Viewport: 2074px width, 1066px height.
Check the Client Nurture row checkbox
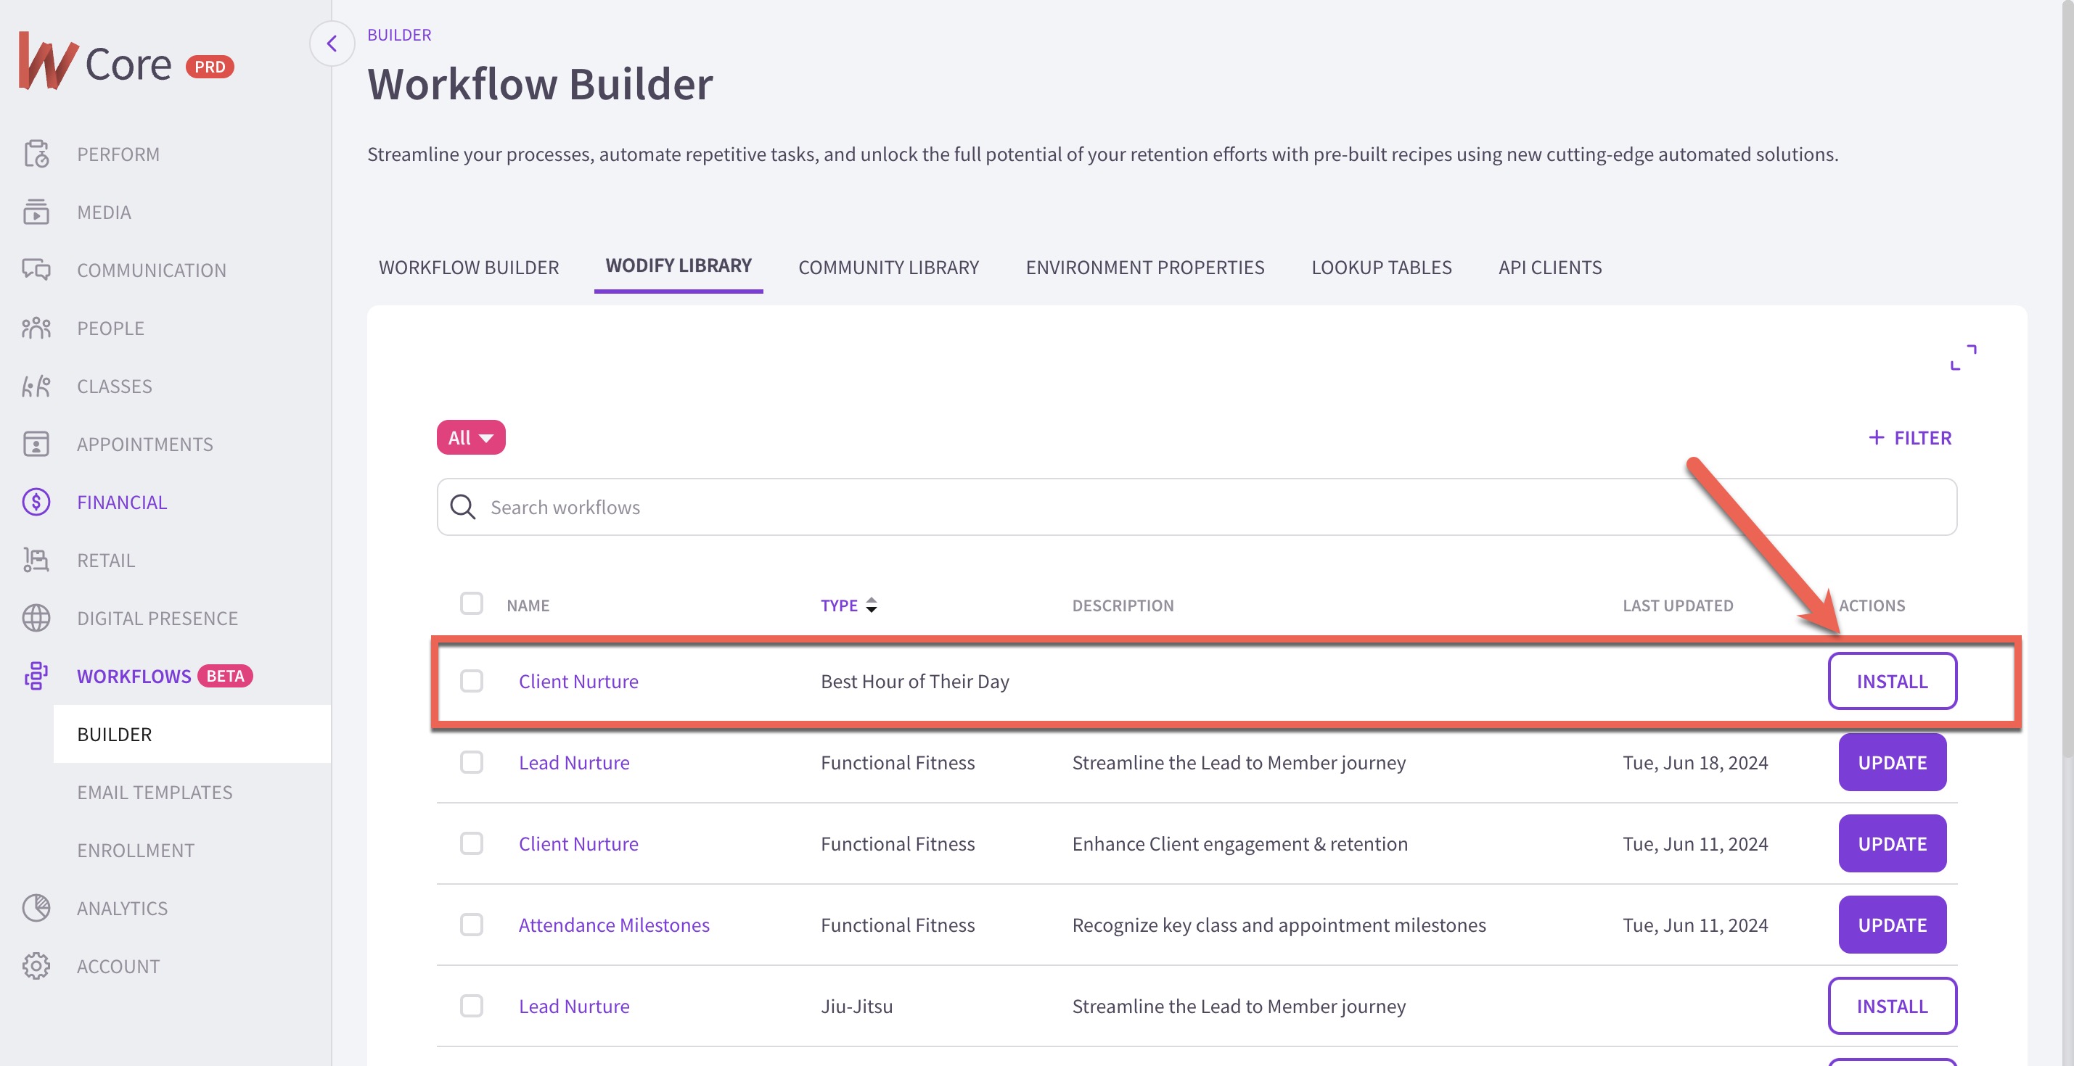point(472,681)
